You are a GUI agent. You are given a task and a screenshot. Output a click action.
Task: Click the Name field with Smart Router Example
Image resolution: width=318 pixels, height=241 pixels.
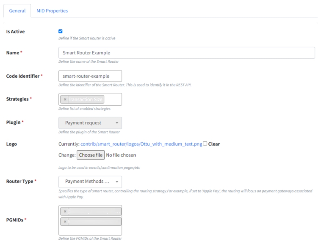coord(186,53)
